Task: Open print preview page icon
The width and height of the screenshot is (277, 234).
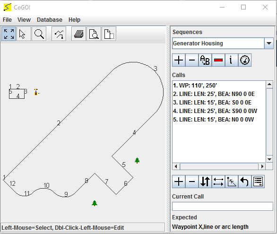Action: 94,34
